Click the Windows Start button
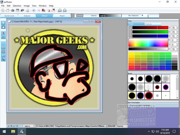This screenshot has height=135, width=180. pyautogui.click(x=4, y=131)
